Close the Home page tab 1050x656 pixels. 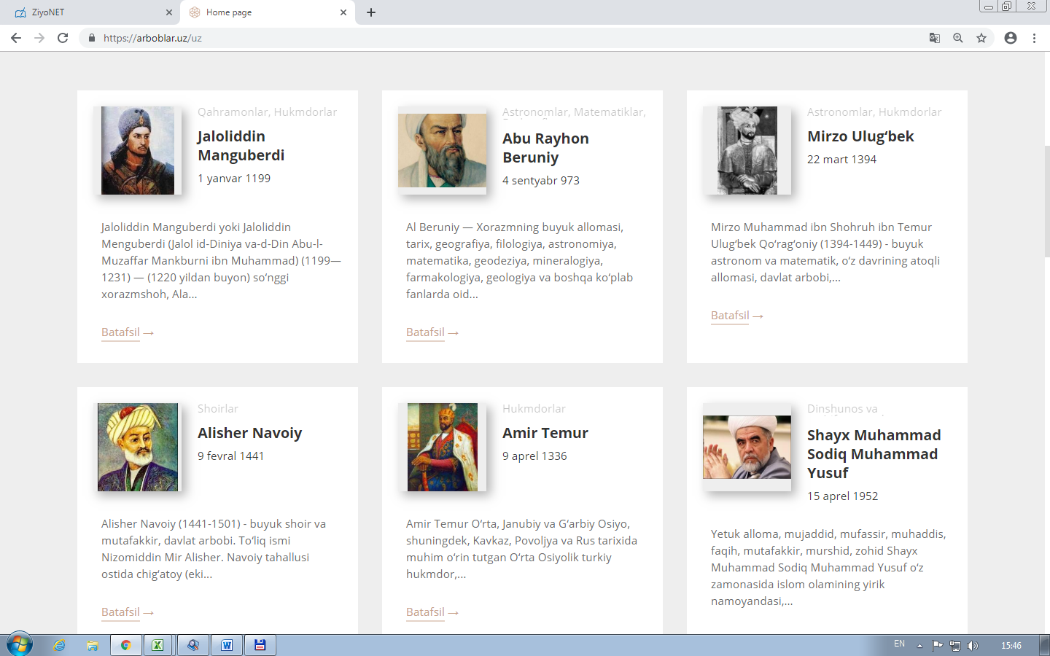tap(343, 12)
